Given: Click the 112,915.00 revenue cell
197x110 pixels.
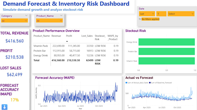Looking at the screenshot, I should 59,51.
